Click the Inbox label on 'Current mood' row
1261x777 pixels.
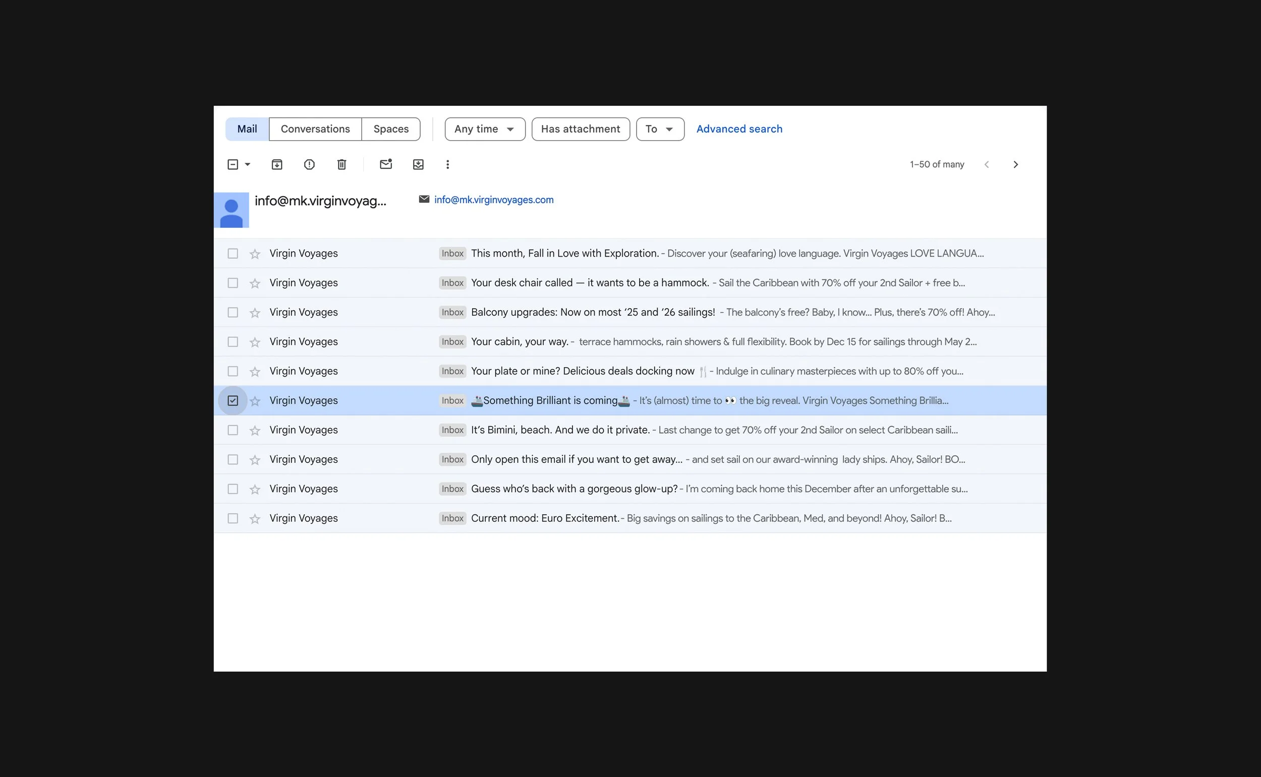[452, 518]
